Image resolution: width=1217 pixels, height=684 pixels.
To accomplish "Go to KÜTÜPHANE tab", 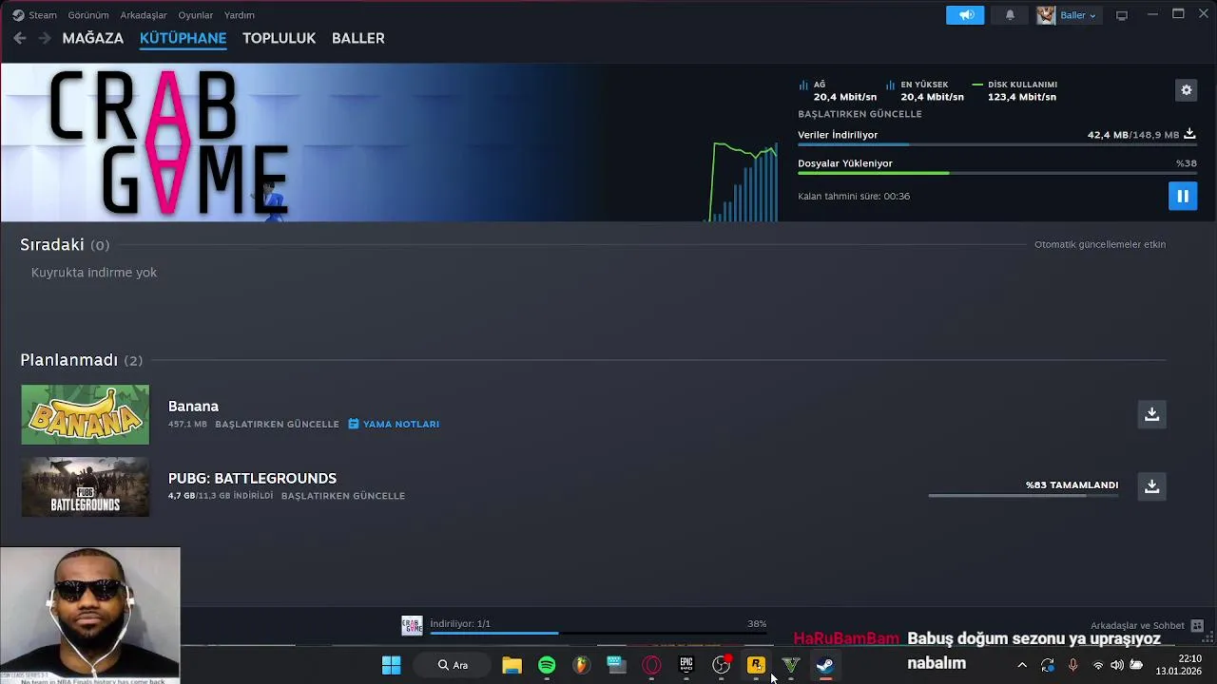I will [x=183, y=38].
